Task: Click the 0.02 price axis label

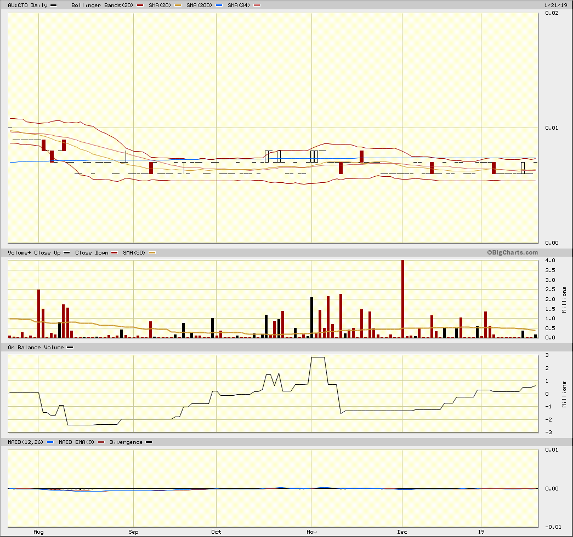Action: pyautogui.click(x=552, y=13)
